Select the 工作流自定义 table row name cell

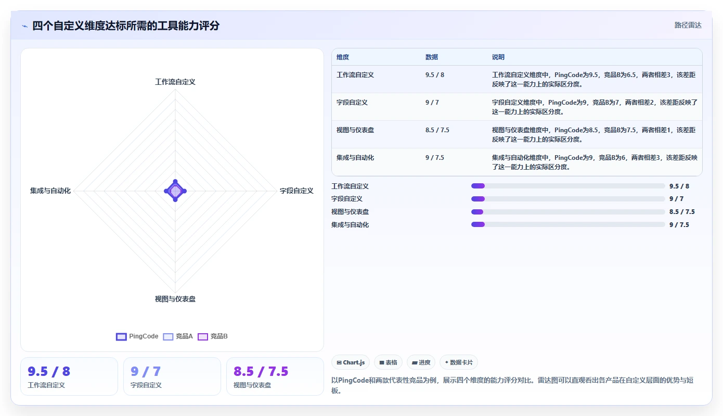(355, 75)
